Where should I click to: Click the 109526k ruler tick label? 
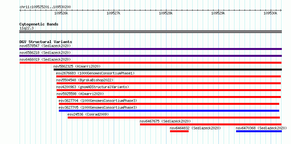(61, 13)
